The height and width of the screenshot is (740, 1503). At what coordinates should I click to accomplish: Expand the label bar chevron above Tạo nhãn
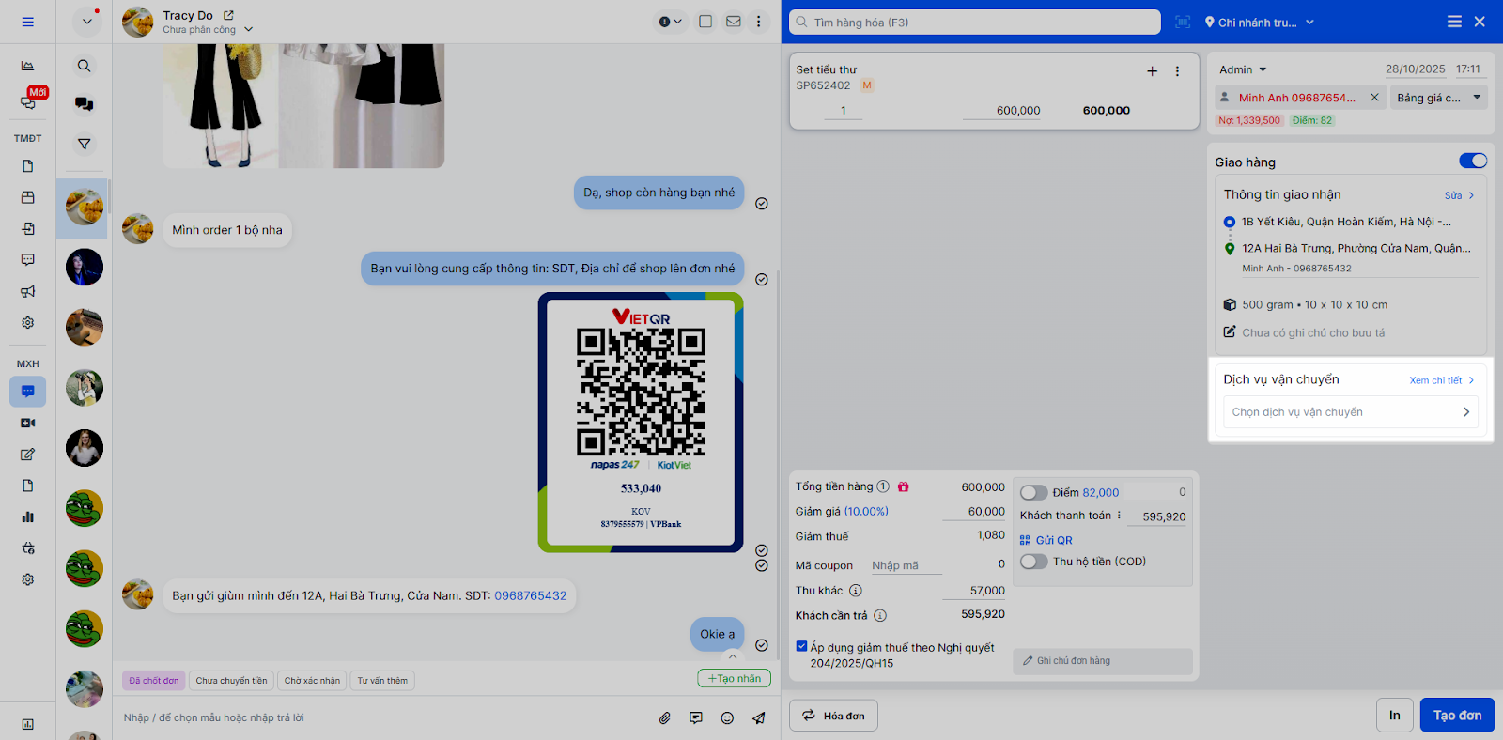click(733, 656)
